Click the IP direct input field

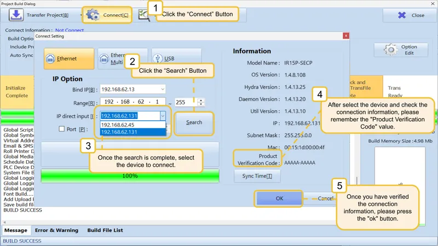(x=130, y=116)
